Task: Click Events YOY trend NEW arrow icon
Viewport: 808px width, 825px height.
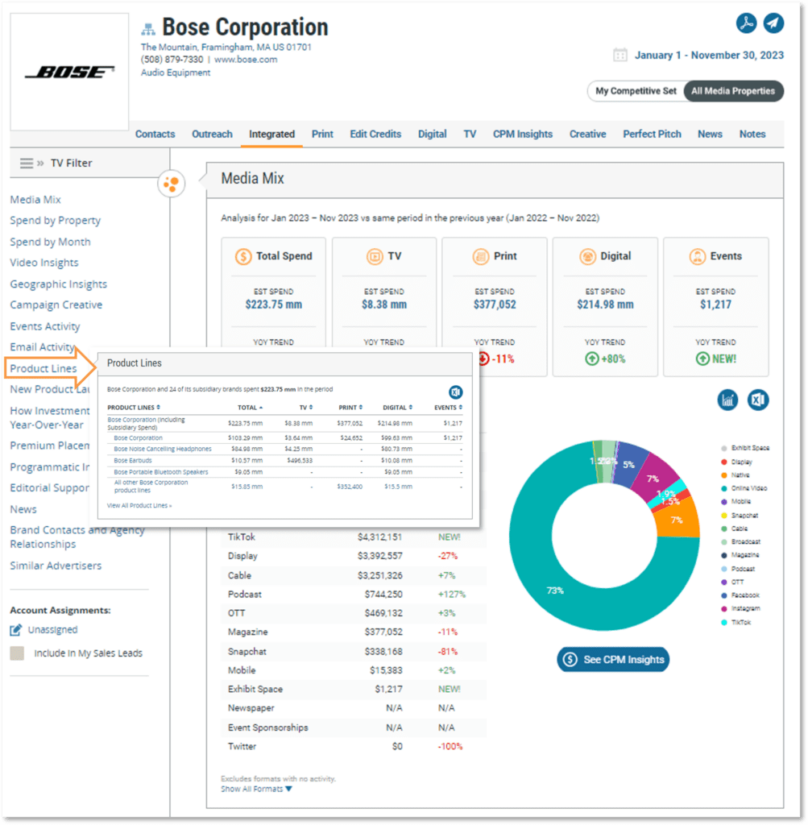Action: (x=702, y=359)
